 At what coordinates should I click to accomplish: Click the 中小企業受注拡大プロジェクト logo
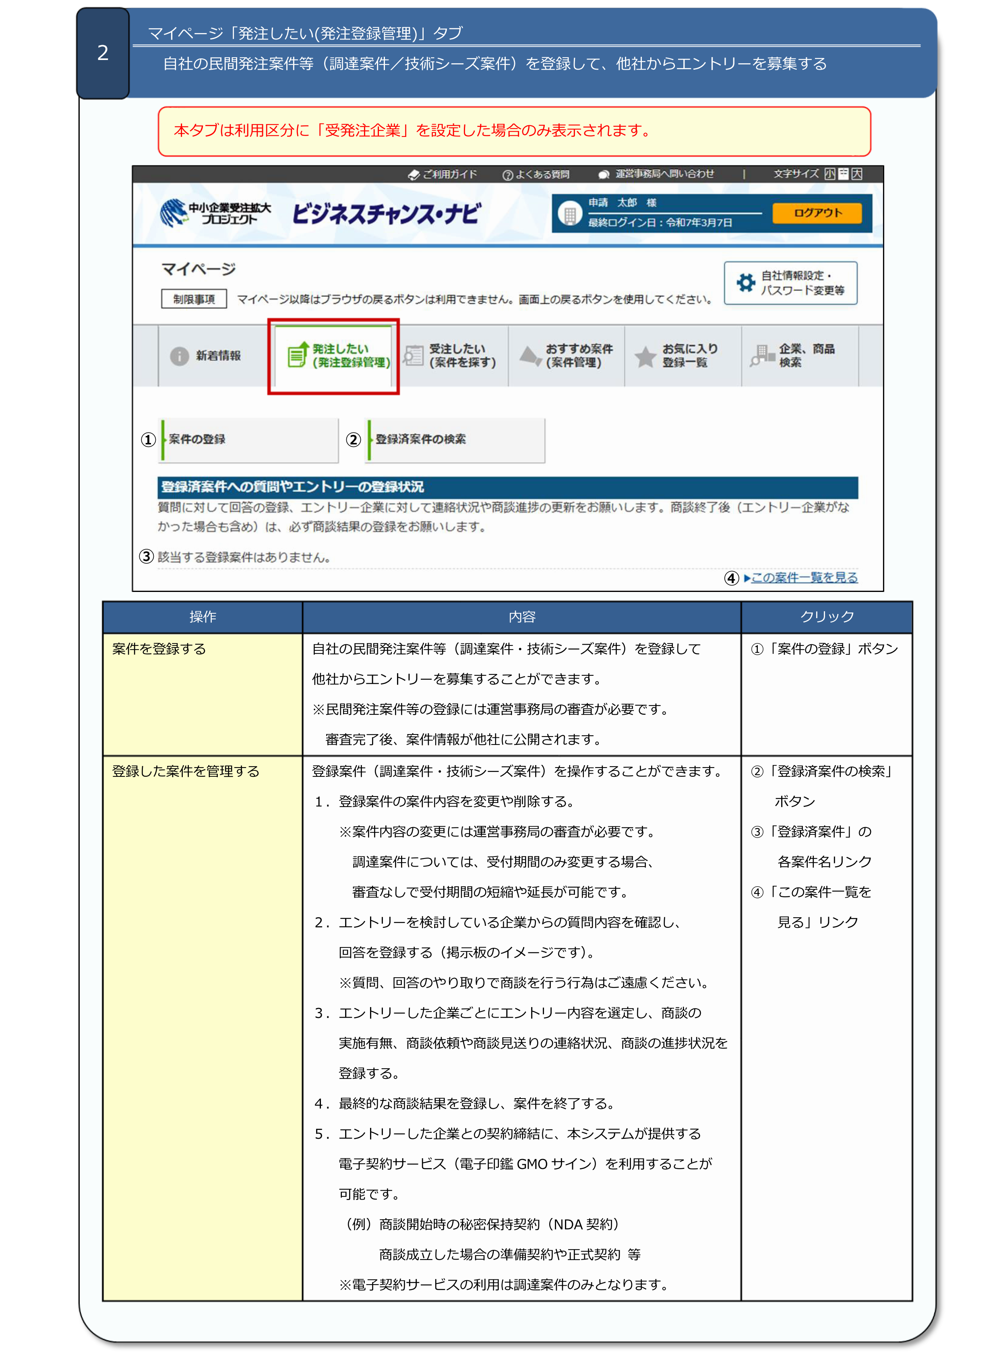tap(215, 213)
